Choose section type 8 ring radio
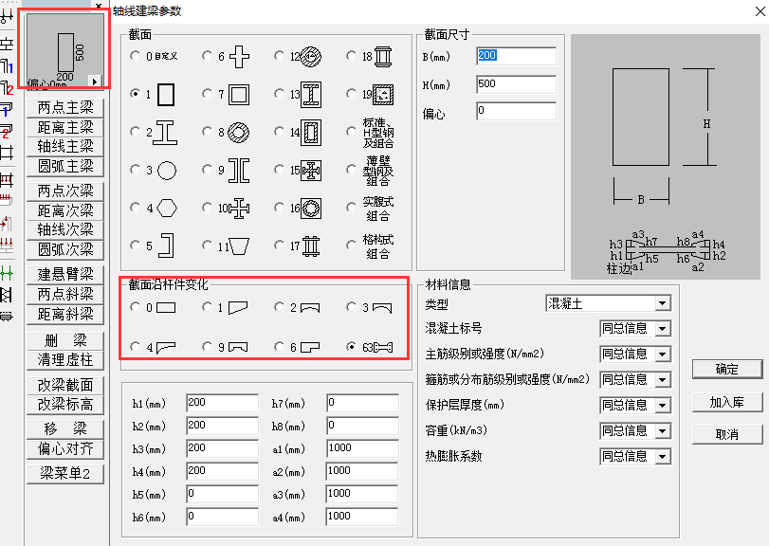769x546 pixels. [x=207, y=132]
